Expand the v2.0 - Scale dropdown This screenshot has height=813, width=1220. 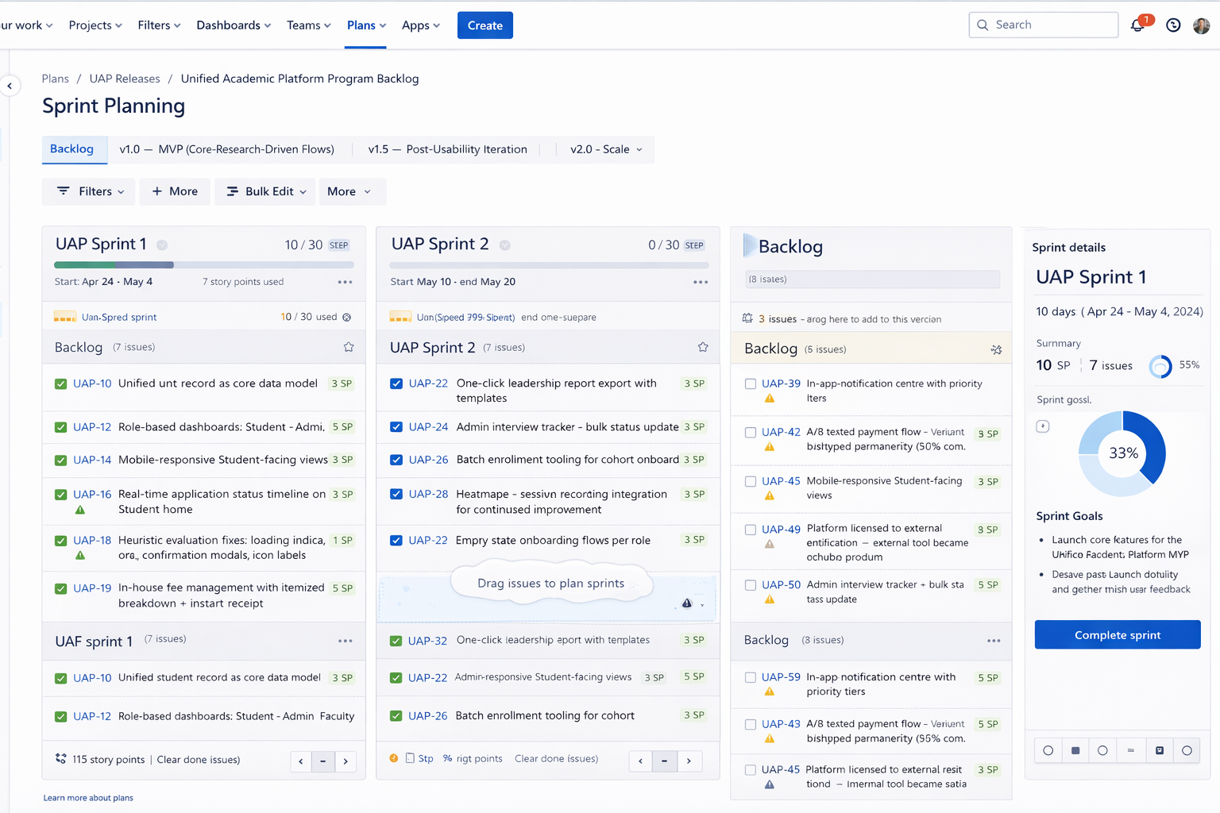click(x=606, y=149)
